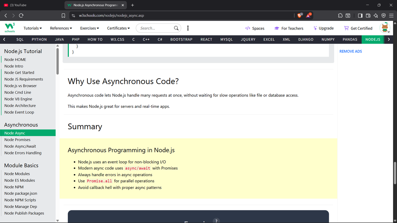Reload the page with the refresh icon

[21, 16]
